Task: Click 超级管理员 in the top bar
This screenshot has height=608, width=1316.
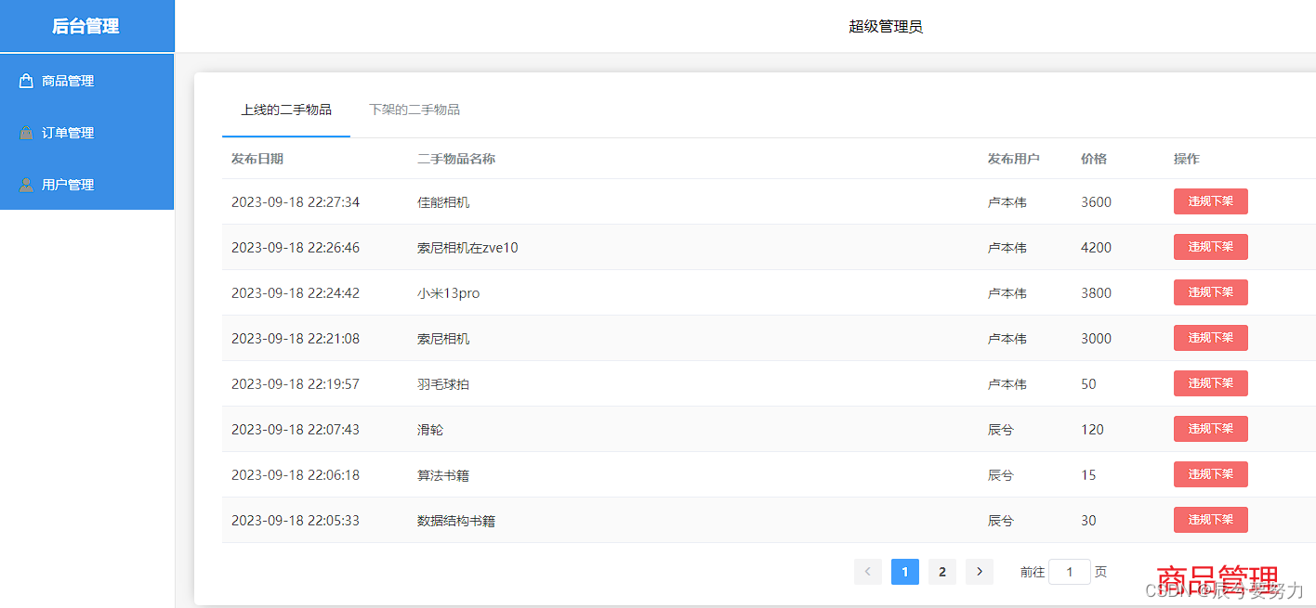Action: tap(886, 26)
